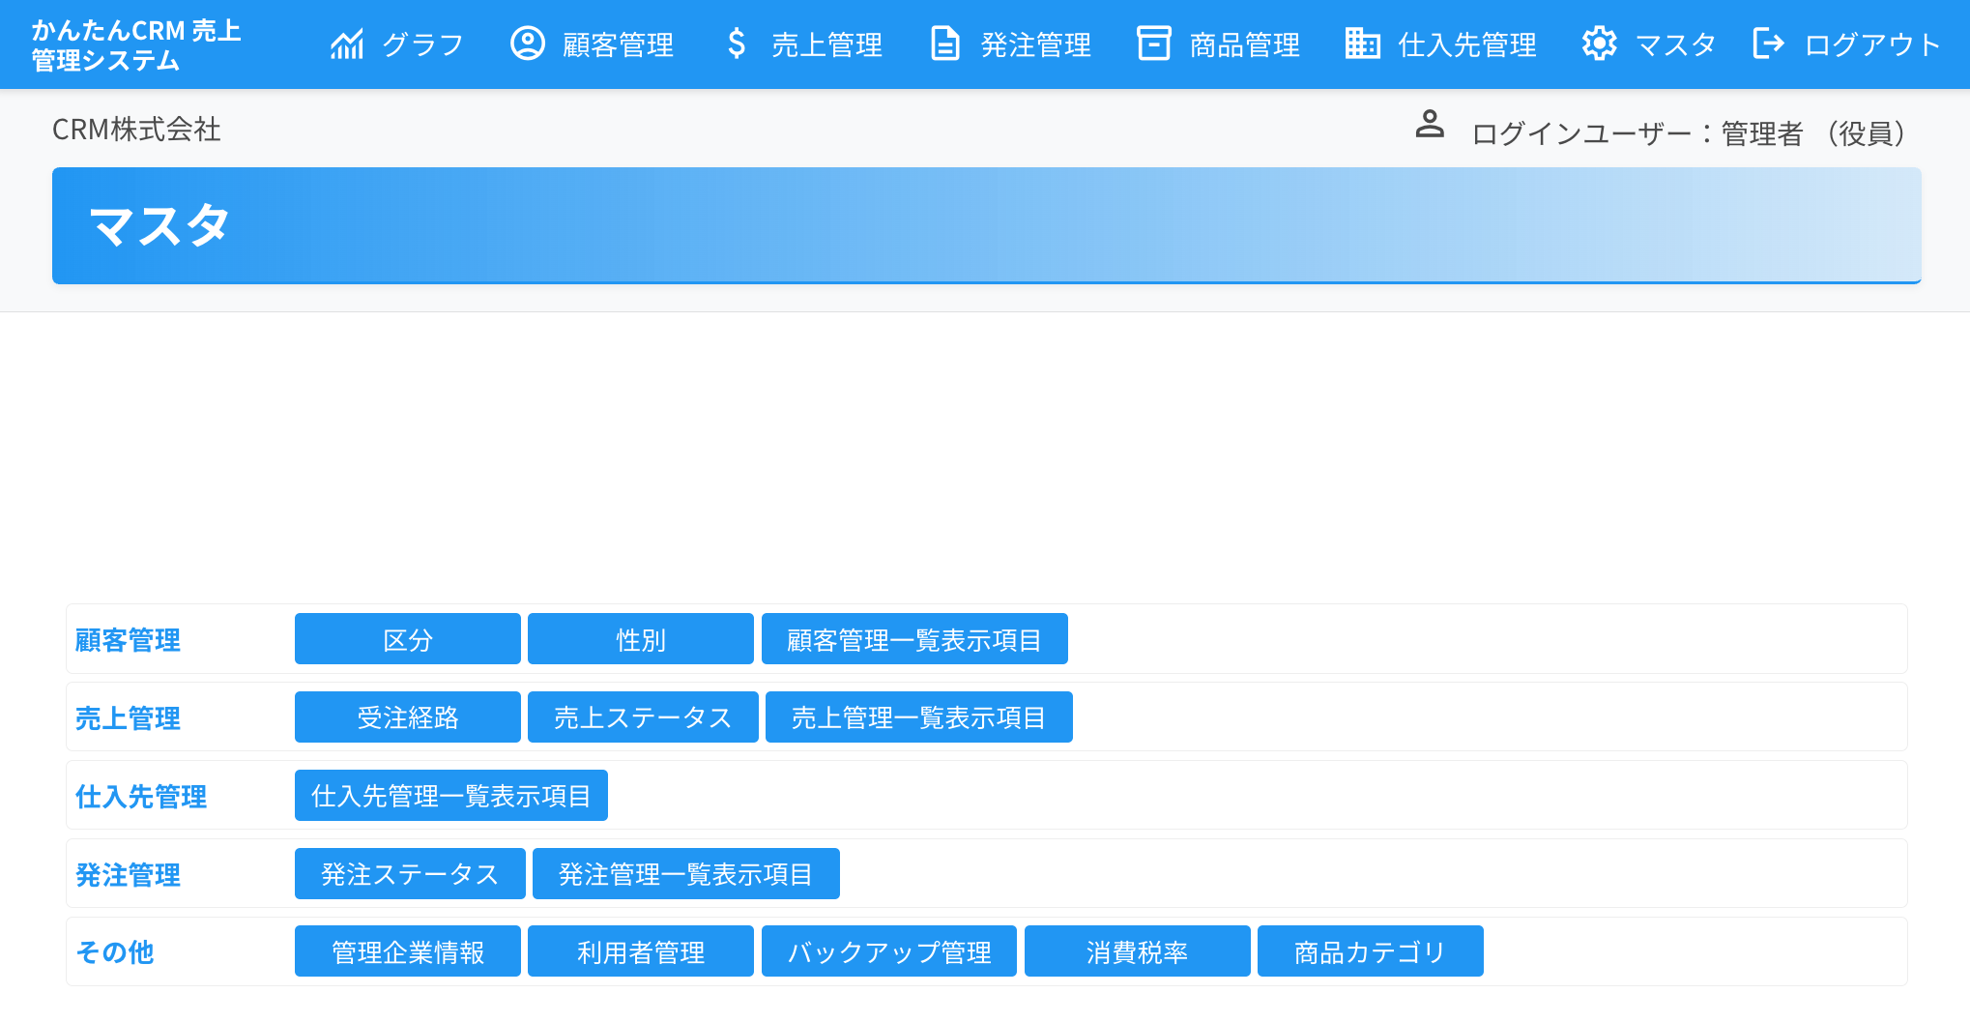Screen dimensions: 1970x1023
Task: Click the supplier management building icon
Action: tap(1362, 44)
